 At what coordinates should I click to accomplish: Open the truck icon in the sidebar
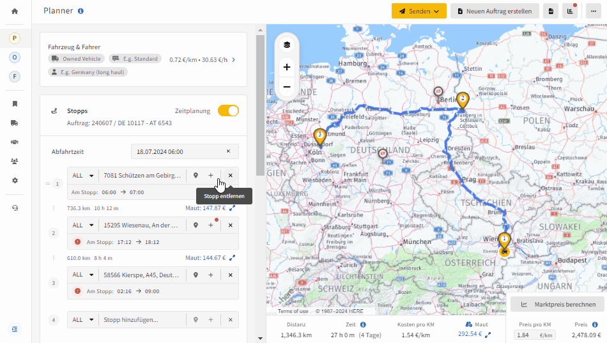pyautogui.click(x=15, y=123)
